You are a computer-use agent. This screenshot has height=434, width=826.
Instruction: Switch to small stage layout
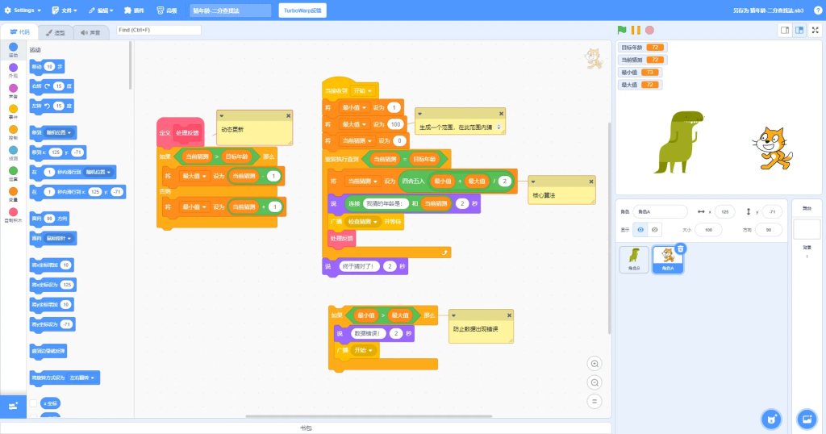pos(785,30)
